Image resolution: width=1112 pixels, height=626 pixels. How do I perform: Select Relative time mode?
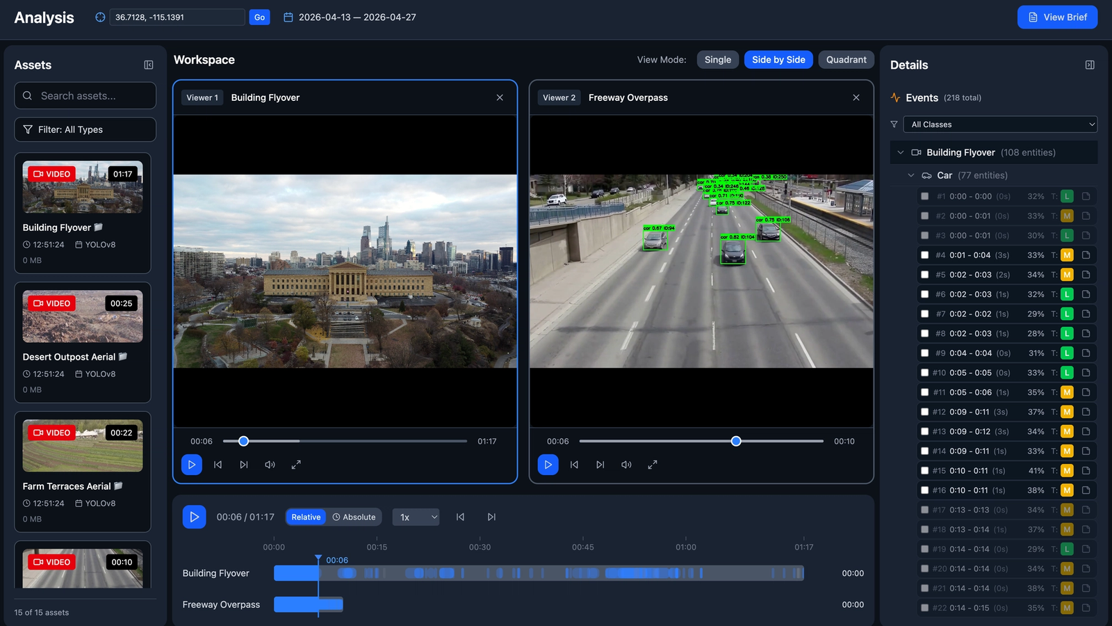(306, 517)
